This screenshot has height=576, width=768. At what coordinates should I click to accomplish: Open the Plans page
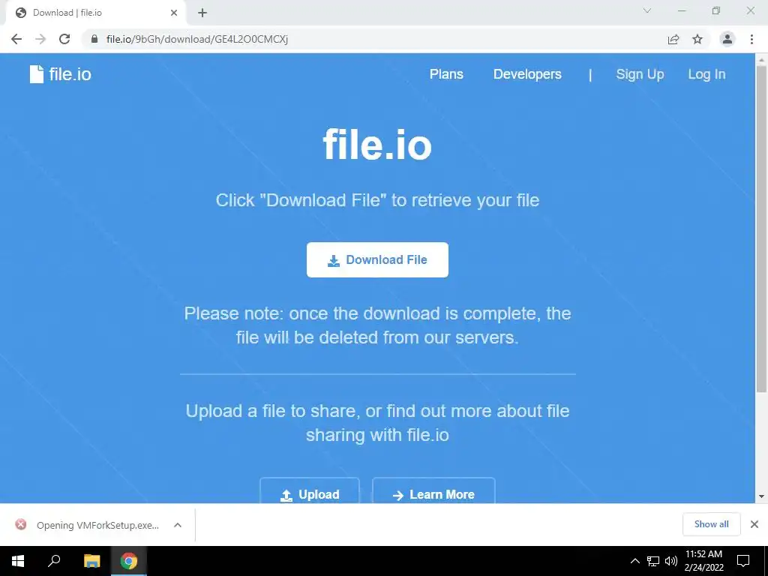coord(446,74)
